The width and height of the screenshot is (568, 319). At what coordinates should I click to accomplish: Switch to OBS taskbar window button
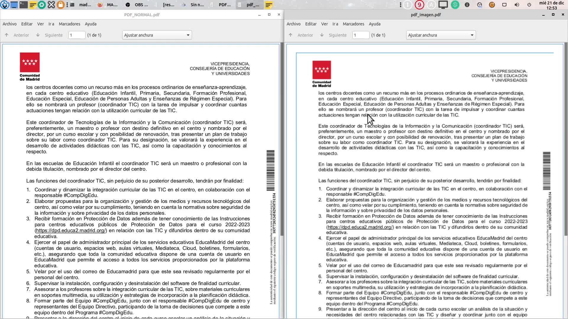(x=137, y=5)
